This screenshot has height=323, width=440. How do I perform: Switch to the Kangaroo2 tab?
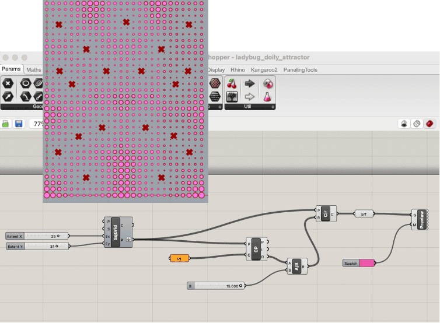tap(265, 70)
